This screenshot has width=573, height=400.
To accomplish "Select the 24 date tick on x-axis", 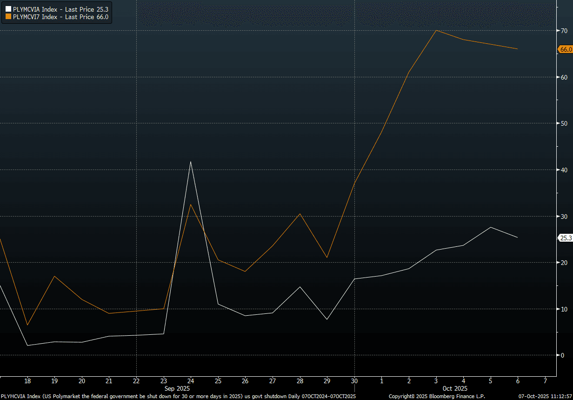I will [x=190, y=380].
